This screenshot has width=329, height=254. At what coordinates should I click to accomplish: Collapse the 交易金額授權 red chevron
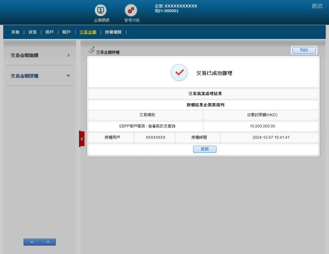[68, 76]
